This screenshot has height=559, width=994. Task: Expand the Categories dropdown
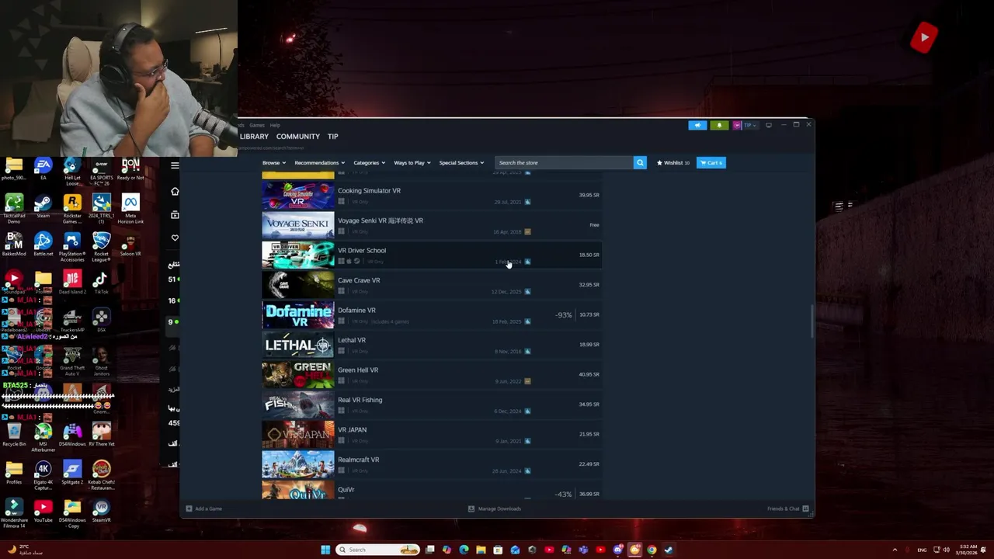(x=369, y=163)
